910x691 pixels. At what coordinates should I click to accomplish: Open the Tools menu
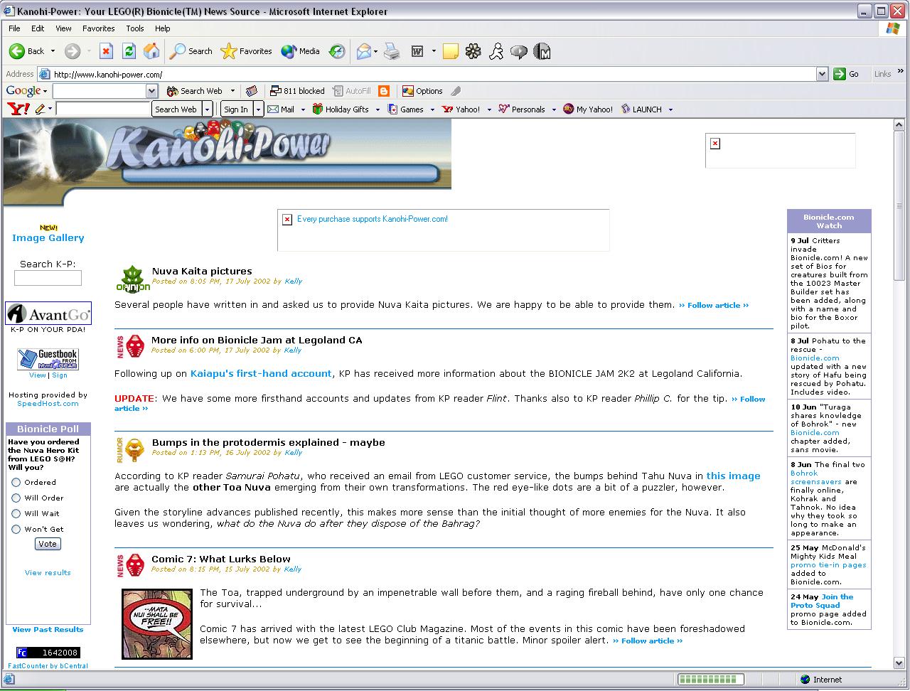point(135,28)
